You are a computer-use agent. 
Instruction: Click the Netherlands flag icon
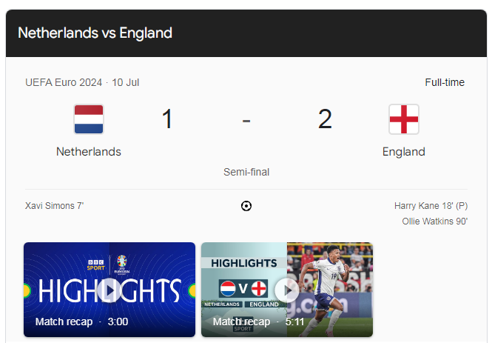pos(89,119)
